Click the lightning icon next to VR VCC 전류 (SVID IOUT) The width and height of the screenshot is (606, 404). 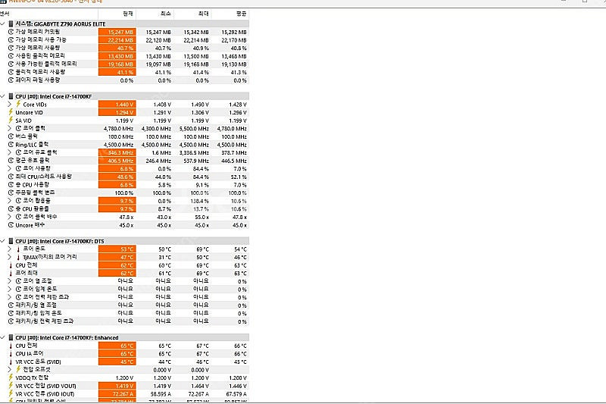[x=11, y=394]
